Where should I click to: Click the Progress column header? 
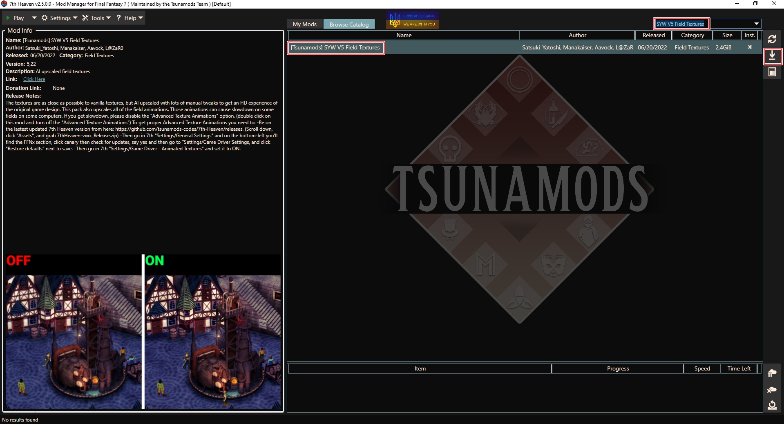618,369
